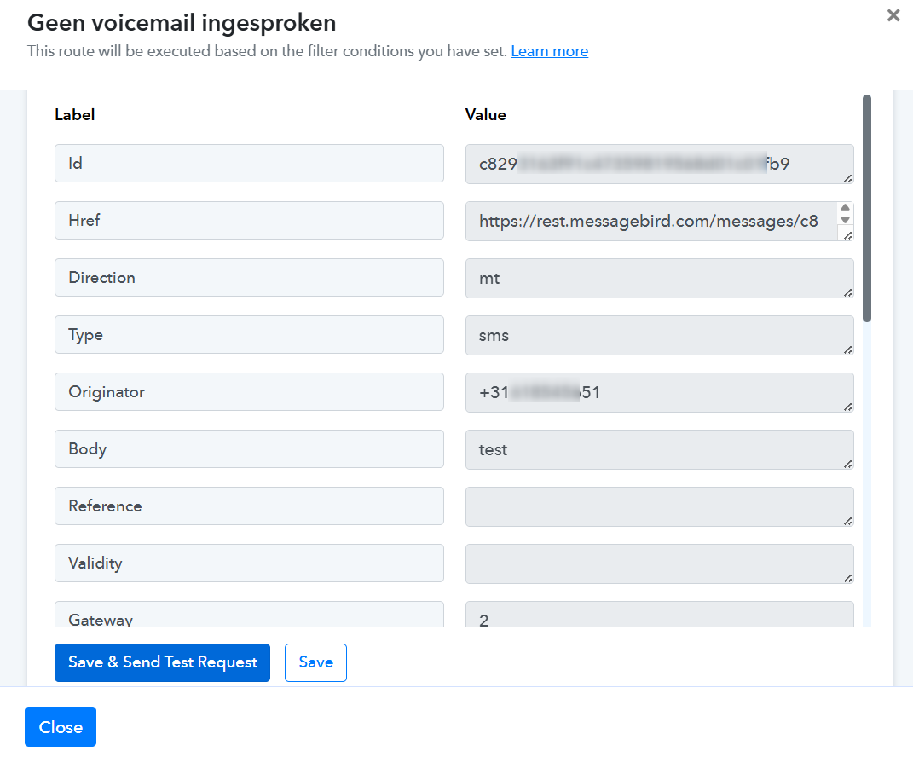Close the dialog with the X icon

click(893, 15)
